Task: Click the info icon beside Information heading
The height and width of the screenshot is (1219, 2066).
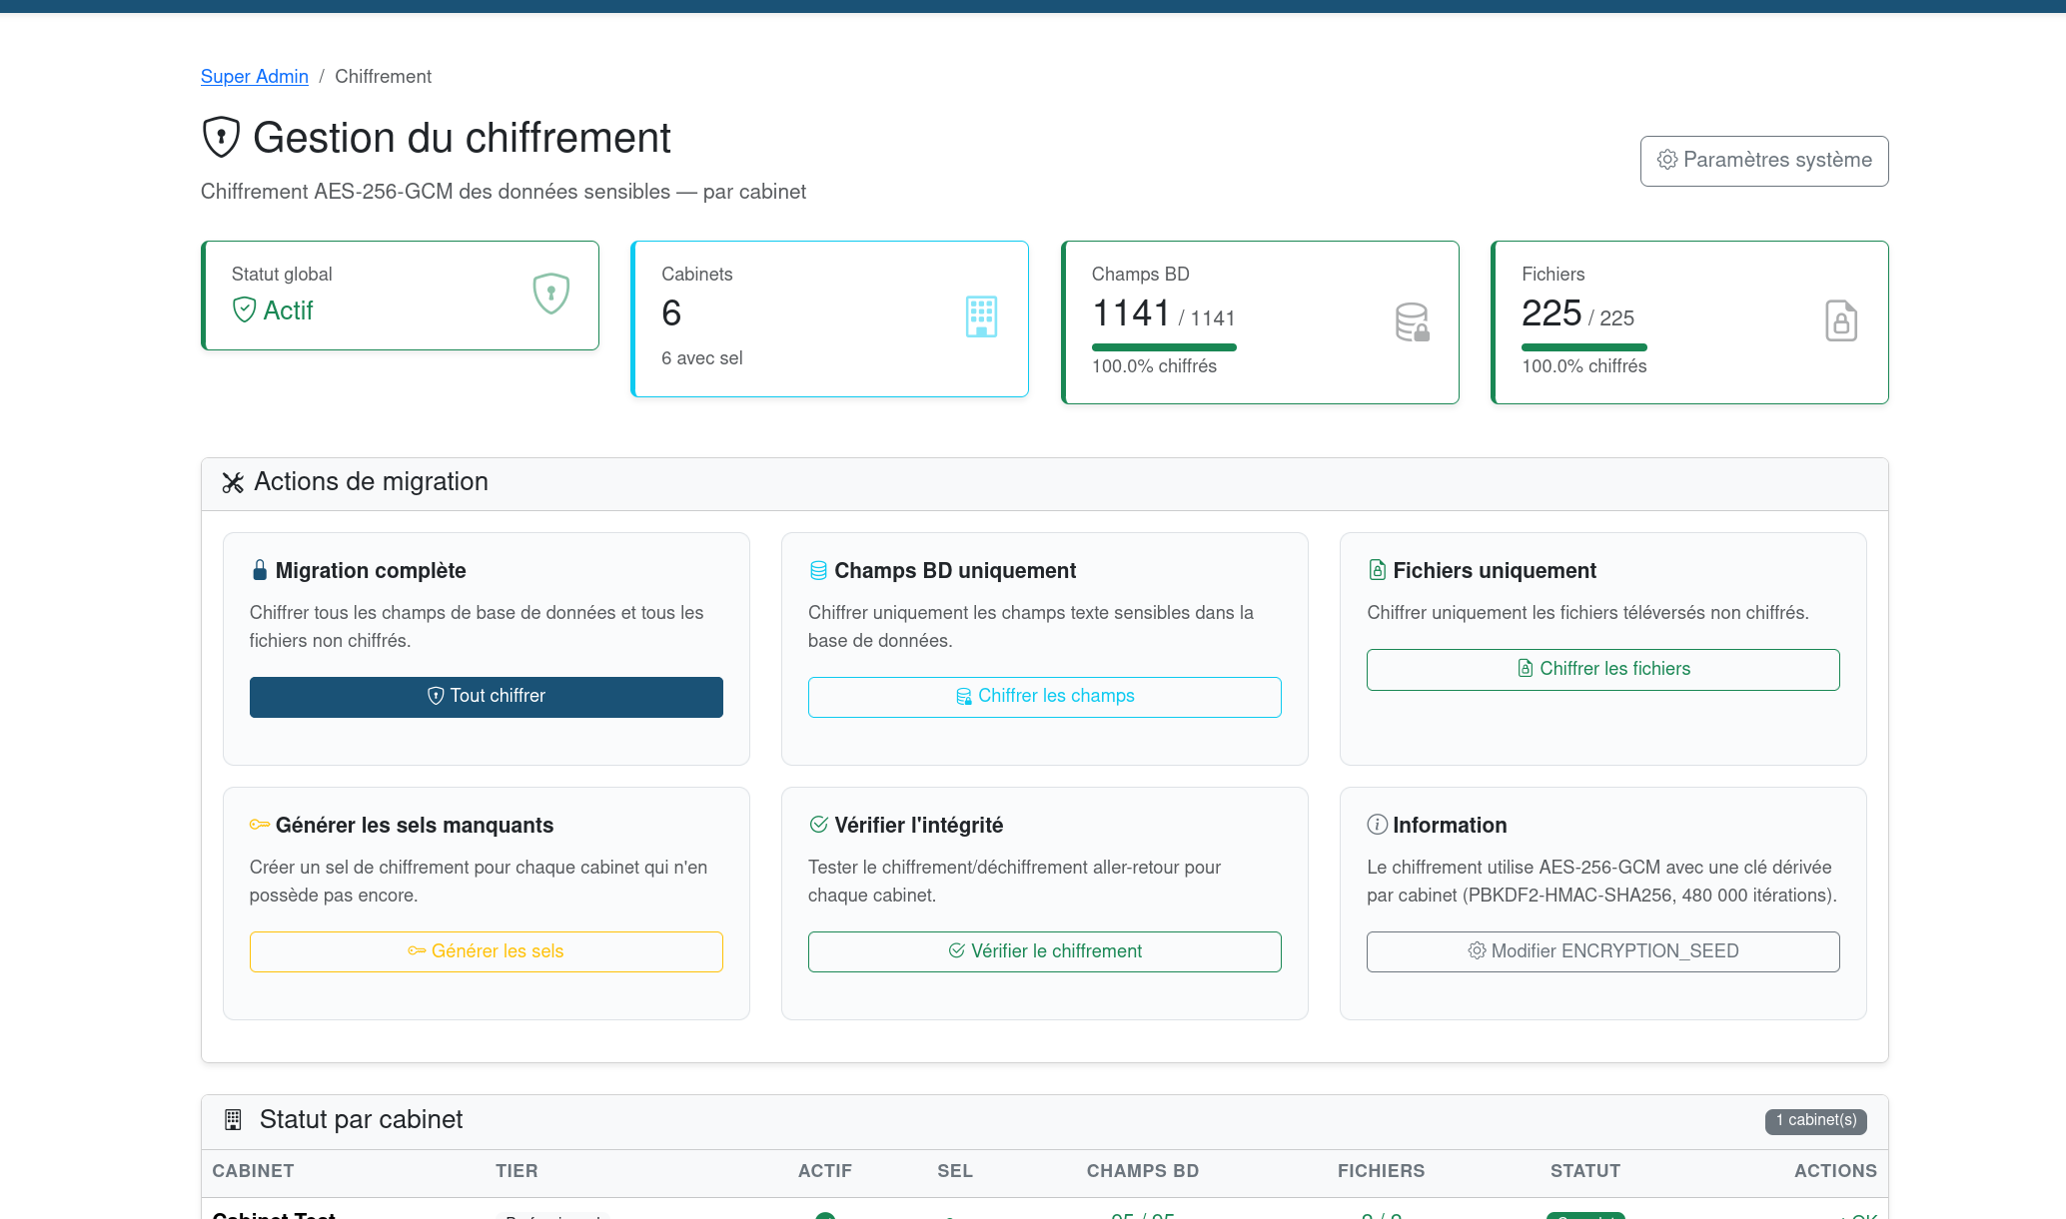Action: coord(1377,825)
